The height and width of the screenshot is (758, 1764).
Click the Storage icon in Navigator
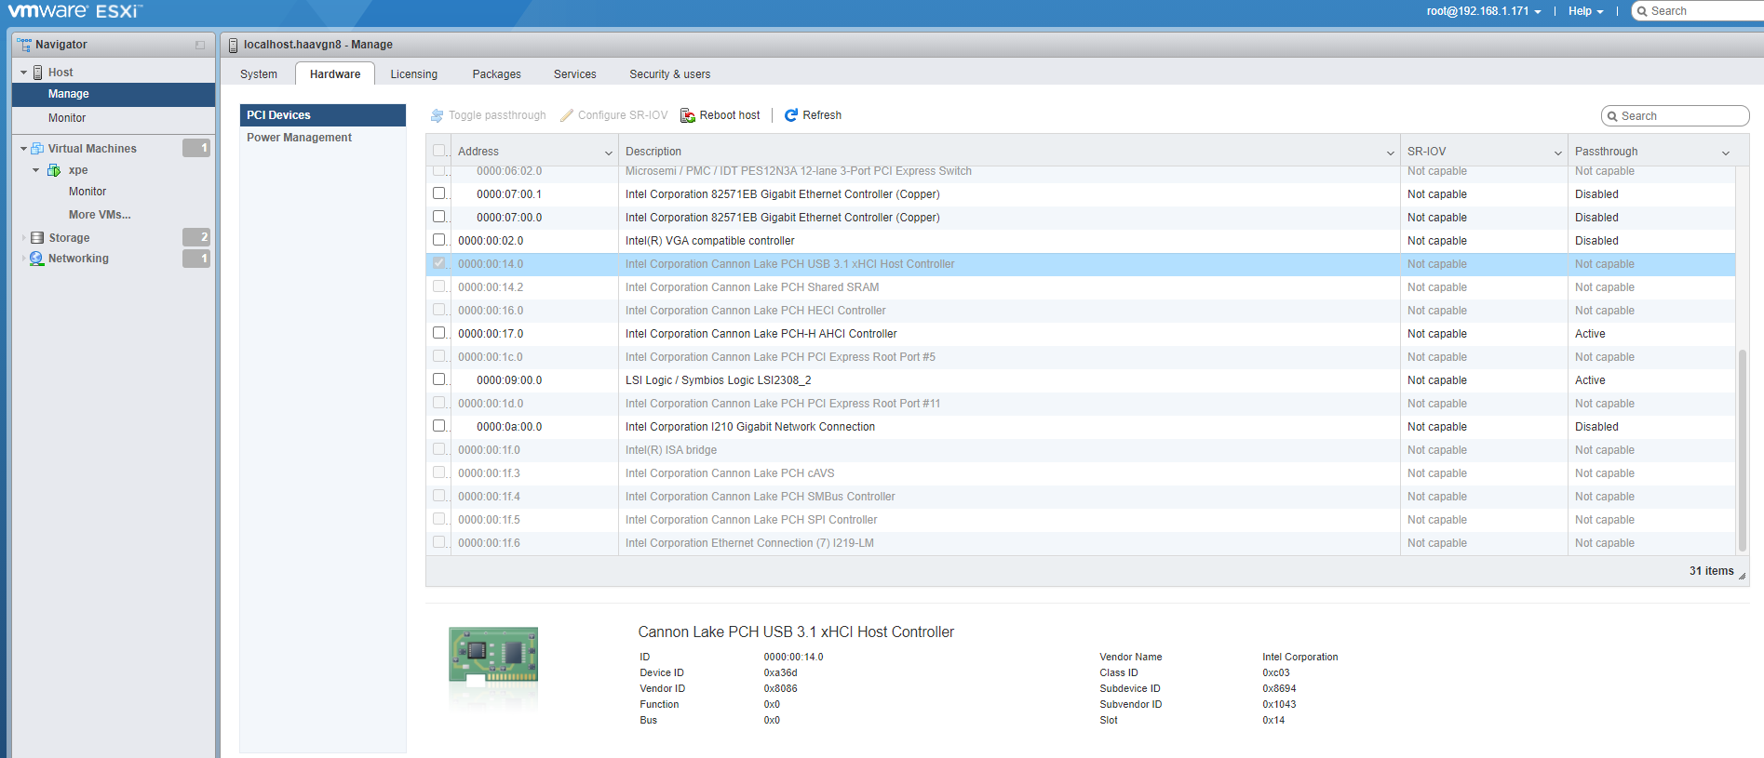tap(37, 237)
